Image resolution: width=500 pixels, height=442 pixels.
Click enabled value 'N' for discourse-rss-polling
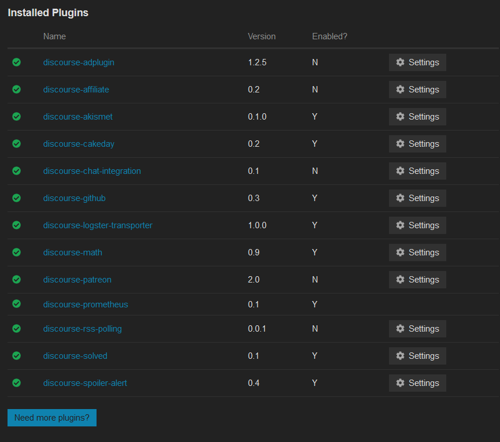tap(315, 329)
